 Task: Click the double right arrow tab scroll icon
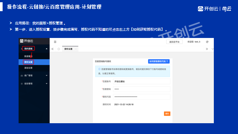click(x=207, y=49)
